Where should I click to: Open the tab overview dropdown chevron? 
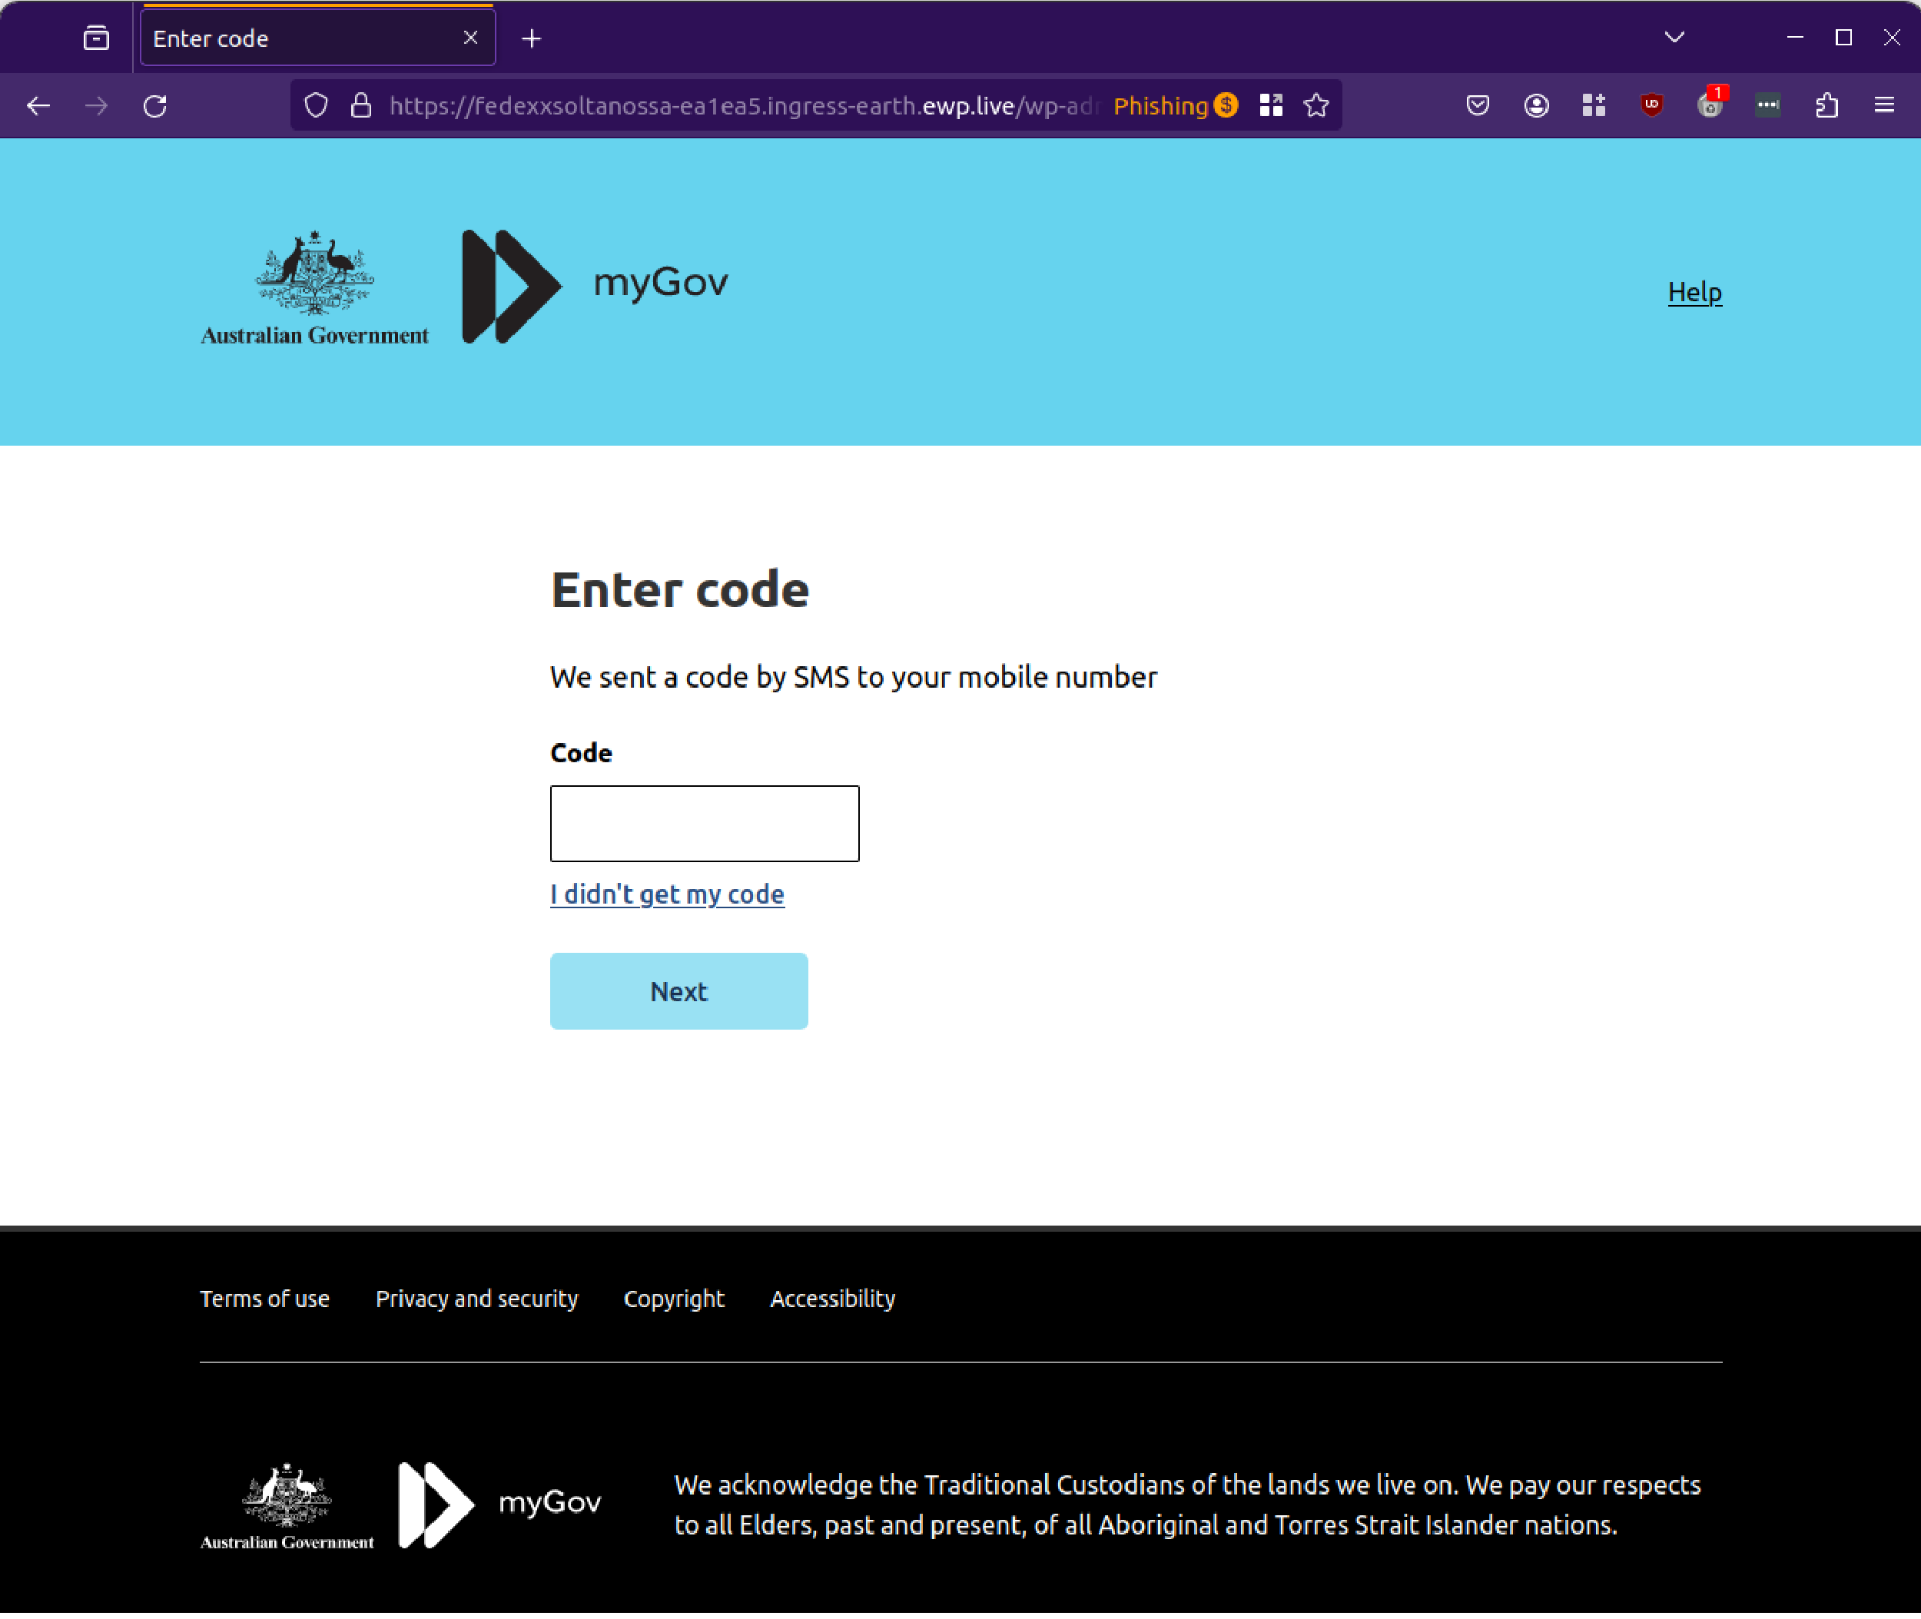pos(1673,38)
